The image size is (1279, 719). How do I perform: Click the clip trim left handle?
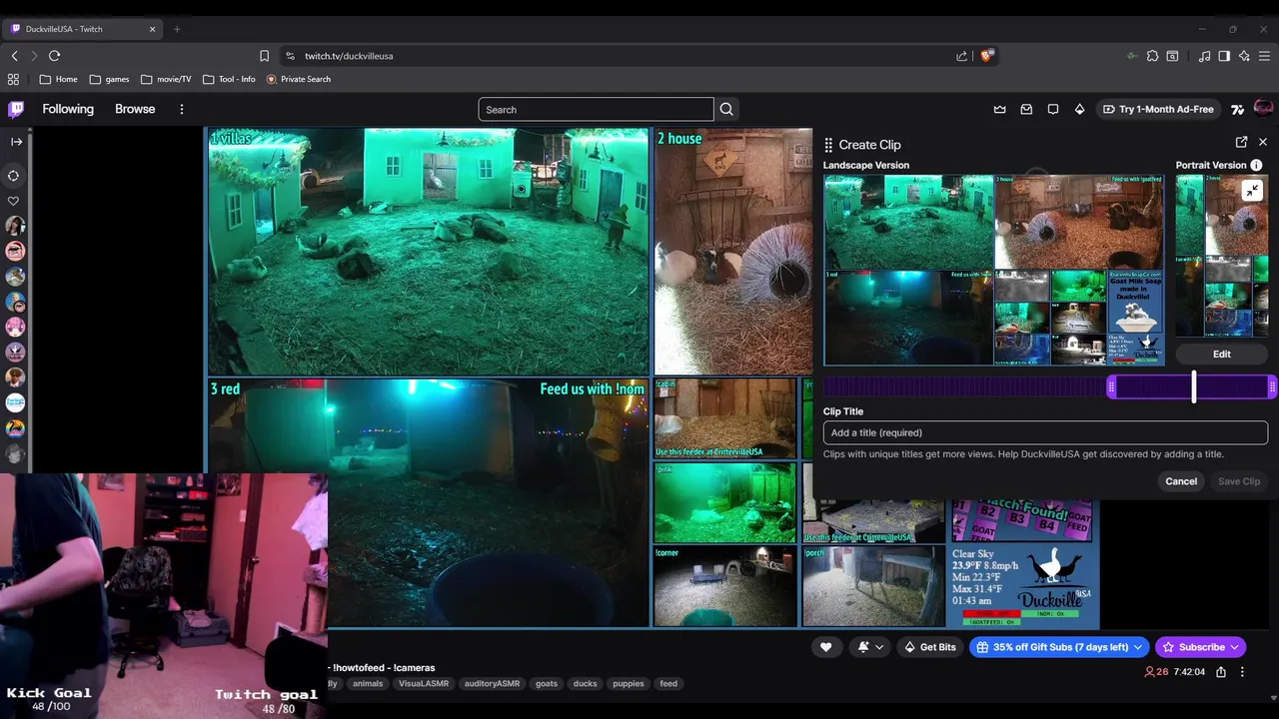tap(1111, 386)
